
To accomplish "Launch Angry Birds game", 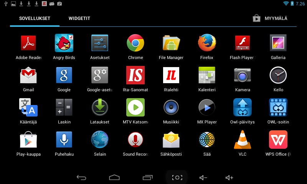I will [64, 43].
